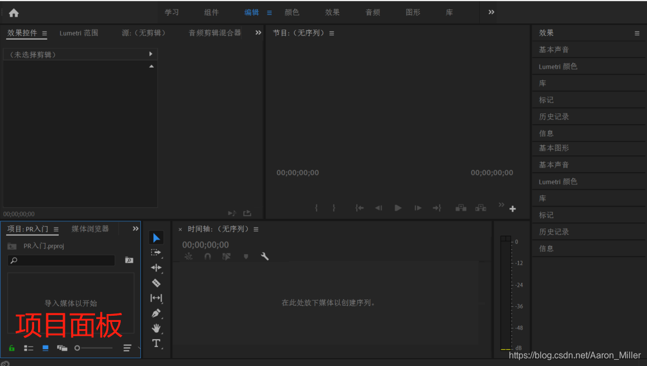Expand effect controls panel tab overflow
This screenshot has width=647, height=366.
point(258,32)
